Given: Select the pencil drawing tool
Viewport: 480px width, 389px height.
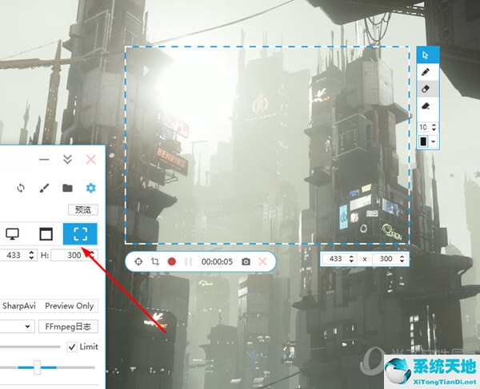Looking at the screenshot, I should point(426,72).
